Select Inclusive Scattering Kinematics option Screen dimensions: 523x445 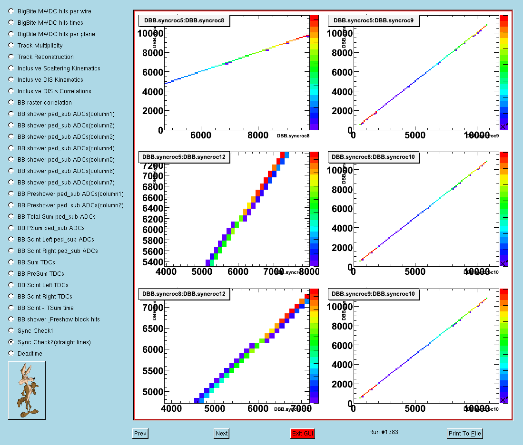pyautogui.click(x=11, y=68)
